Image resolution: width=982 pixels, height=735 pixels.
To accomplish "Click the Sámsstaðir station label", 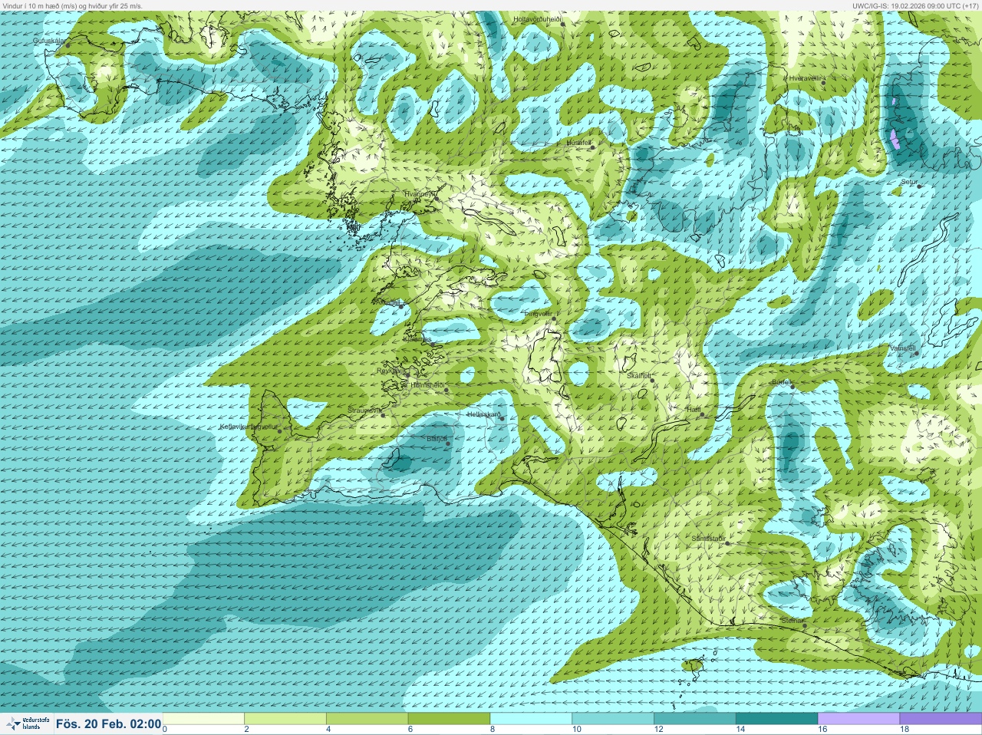I will 708,539.
